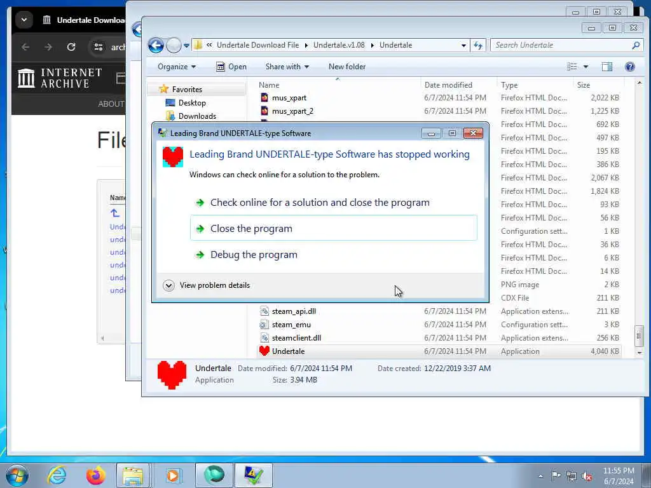Image resolution: width=651 pixels, height=488 pixels.
Task: Click site info icon in browser address bar
Action: tap(99, 47)
